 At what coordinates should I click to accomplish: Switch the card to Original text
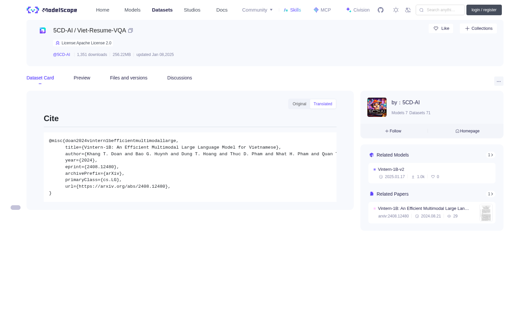coord(299,104)
